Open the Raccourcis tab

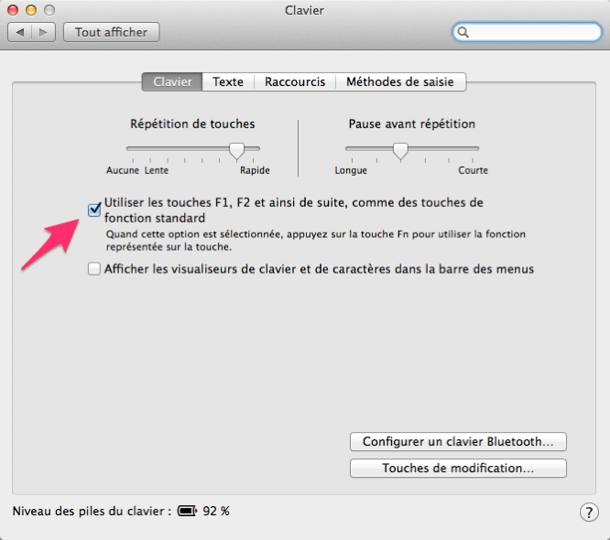(x=295, y=81)
